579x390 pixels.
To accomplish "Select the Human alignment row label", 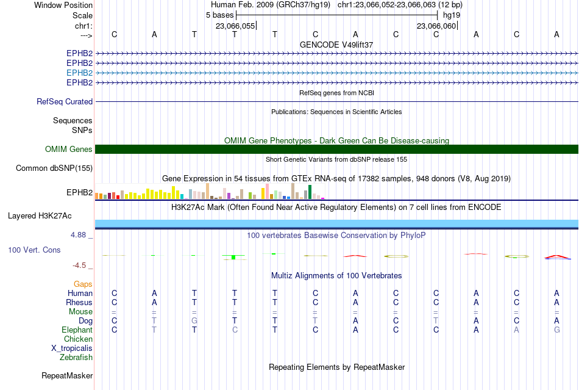I will tap(80, 293).
